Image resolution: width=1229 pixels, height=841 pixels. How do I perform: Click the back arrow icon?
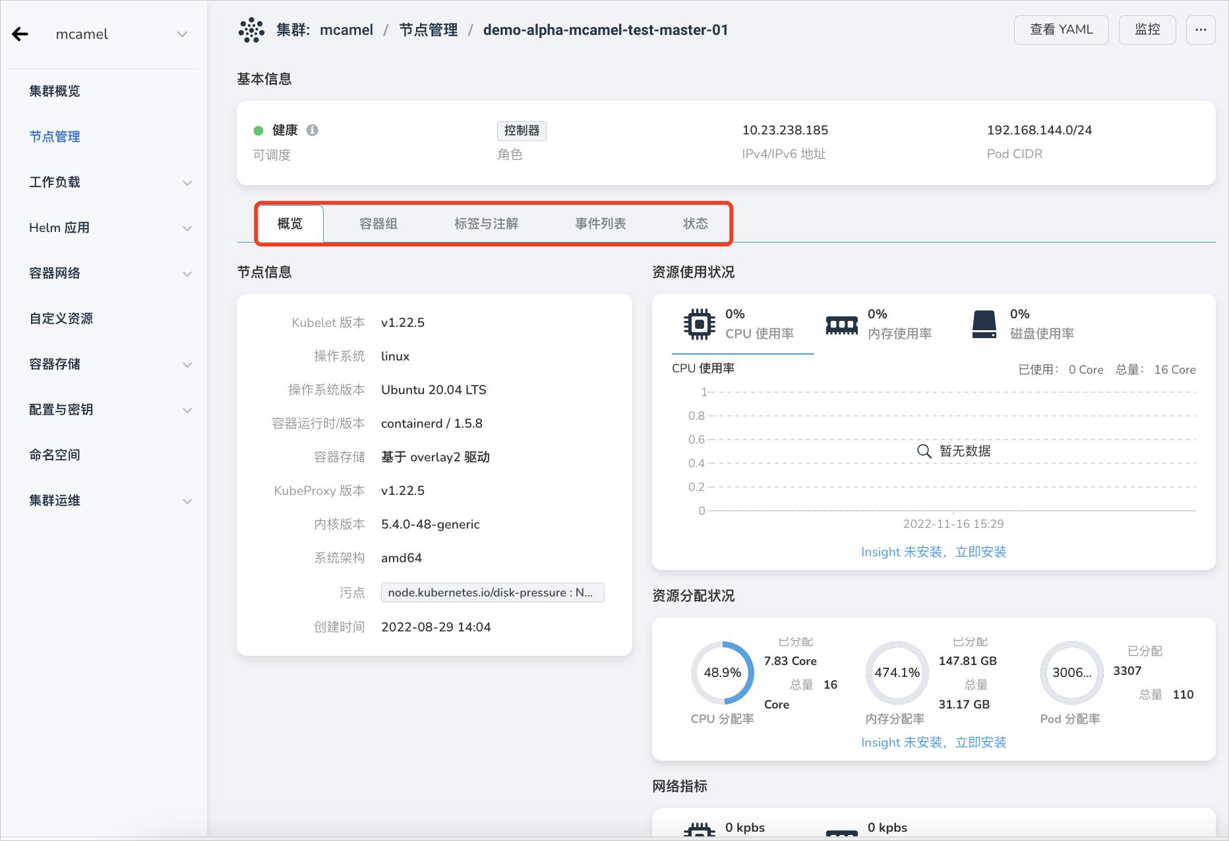coord(20,34)
